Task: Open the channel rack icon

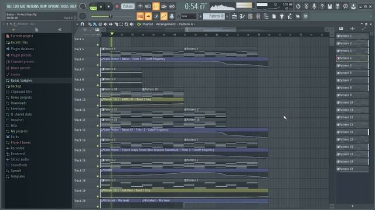Action: pyautogui.click(x=250, y=16)
